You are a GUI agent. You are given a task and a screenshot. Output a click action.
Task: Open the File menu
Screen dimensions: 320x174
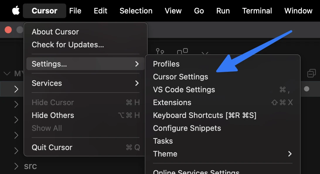pos(75,11)
